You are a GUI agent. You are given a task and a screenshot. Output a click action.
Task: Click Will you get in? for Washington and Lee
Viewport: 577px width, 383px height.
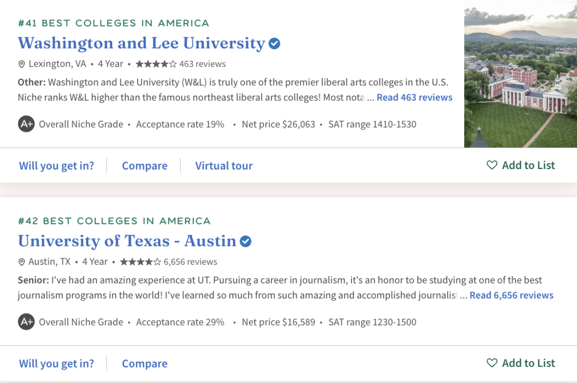[x=57, y=166]
